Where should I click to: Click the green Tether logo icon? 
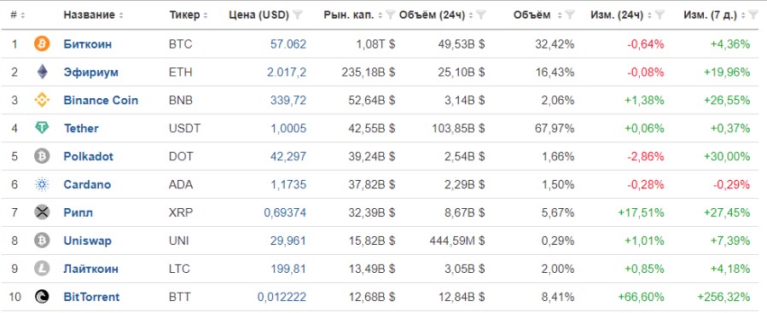[x=42, y=128]
